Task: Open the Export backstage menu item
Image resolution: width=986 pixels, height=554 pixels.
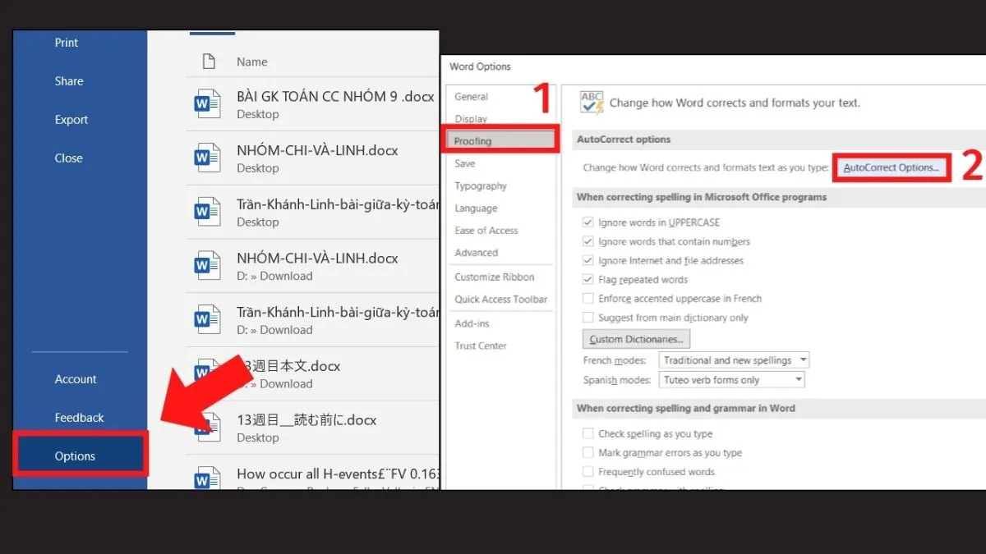Action: [71, 119]
